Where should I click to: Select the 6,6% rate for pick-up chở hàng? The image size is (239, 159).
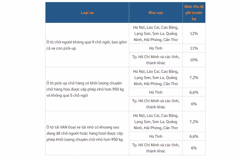click(x=194, y=92)
